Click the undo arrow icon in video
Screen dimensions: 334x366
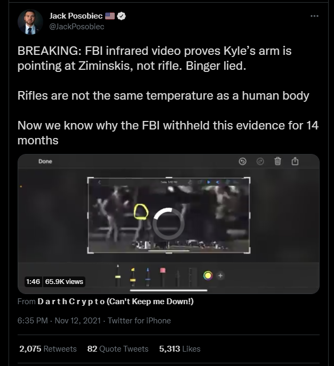pyautogui.click(x=242, y=161)
